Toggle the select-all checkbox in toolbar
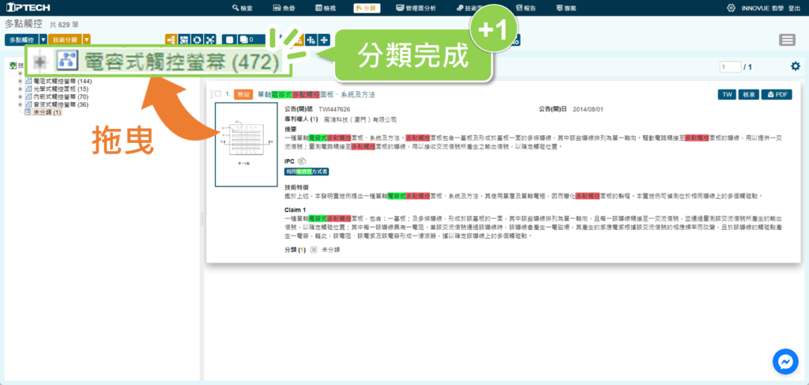The image size is (809, 385). (228, 40)
